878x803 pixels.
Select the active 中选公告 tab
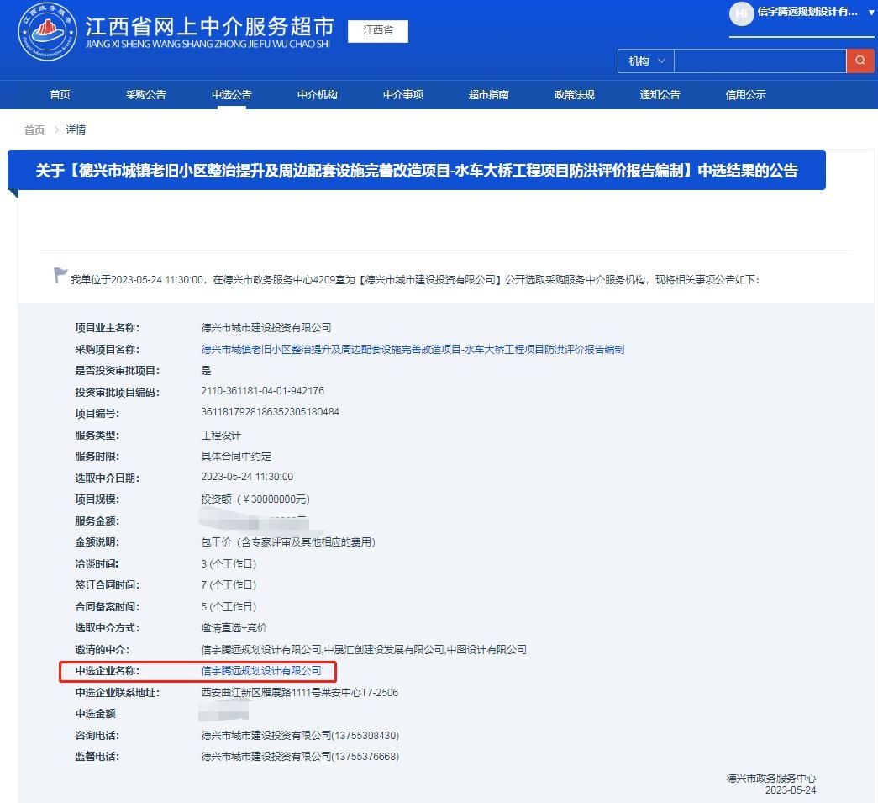231,95
